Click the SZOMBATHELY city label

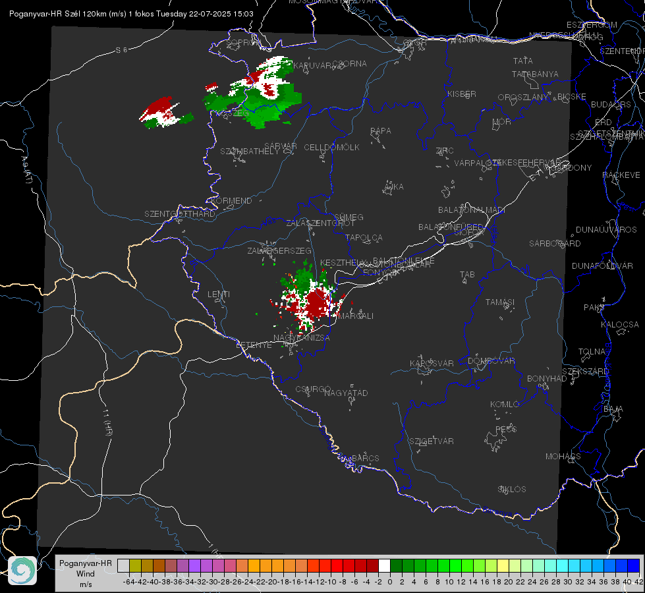(250, 152)
